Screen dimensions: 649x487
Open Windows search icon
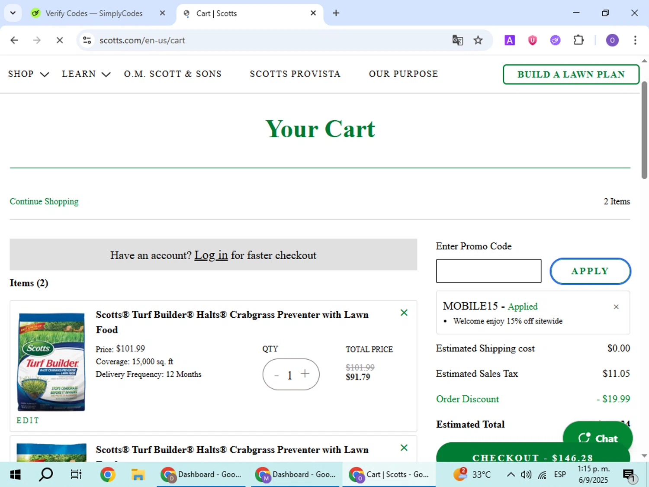[46, 474]
